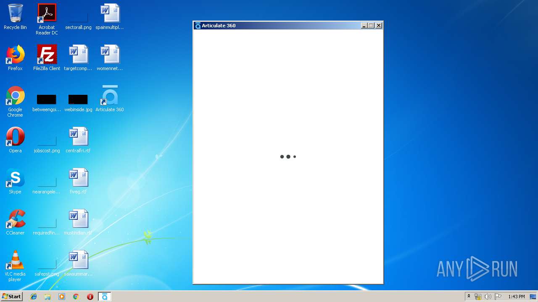
Task: Close the Articulate 360 window
Action: (379, 26)
